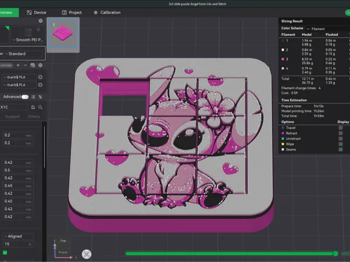Enable Retract display checkbox
350x262 pixels.
coord(341,133)
